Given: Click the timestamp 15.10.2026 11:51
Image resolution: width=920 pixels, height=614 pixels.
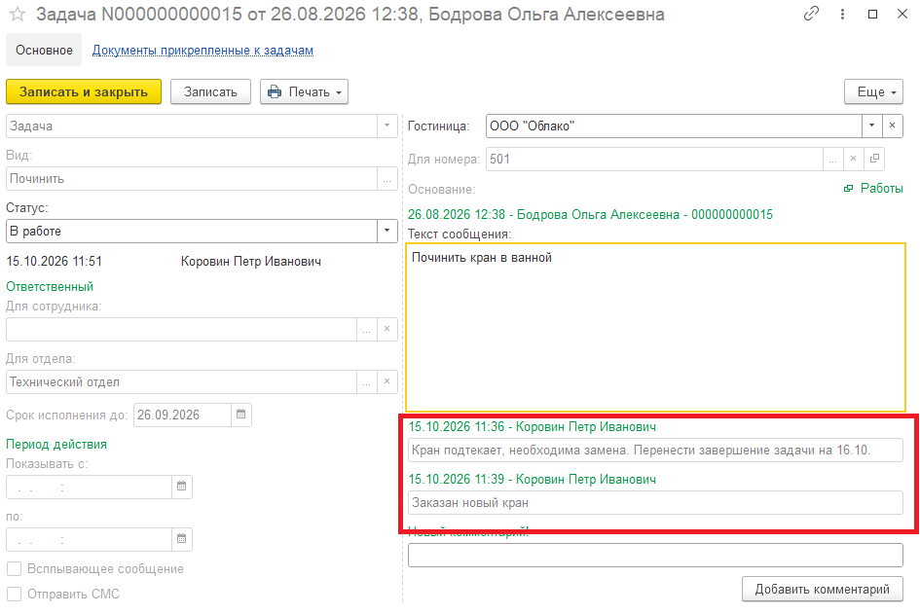Looking at the screenshot, I should click(54, 261).
